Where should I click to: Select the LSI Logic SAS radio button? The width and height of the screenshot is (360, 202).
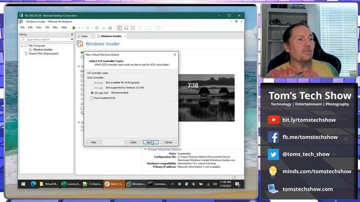92,93
